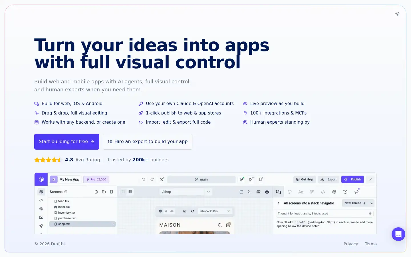The height and width of the screenshot is (257, 411).
Task: Click the undo arrow in editor toolbar
Action: (143, 179)
